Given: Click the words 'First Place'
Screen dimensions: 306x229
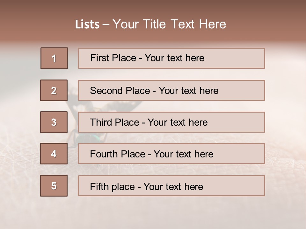Looking at the screenshot, I should 113,58.
